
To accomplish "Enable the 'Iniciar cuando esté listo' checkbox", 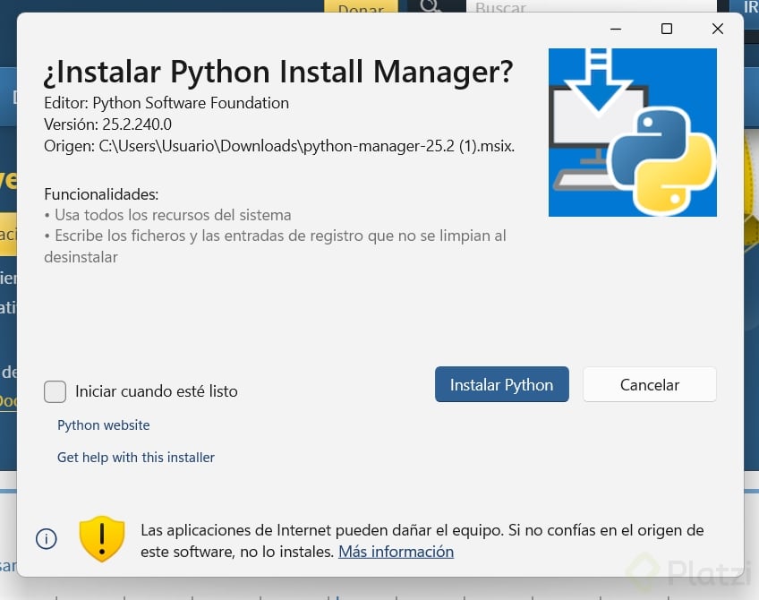I will [x=55, y=391].
